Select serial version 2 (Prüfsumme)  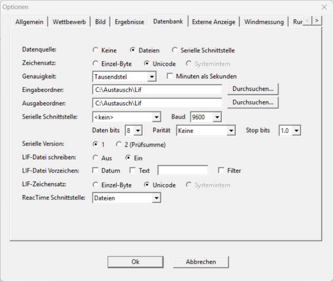coord(119,145)
